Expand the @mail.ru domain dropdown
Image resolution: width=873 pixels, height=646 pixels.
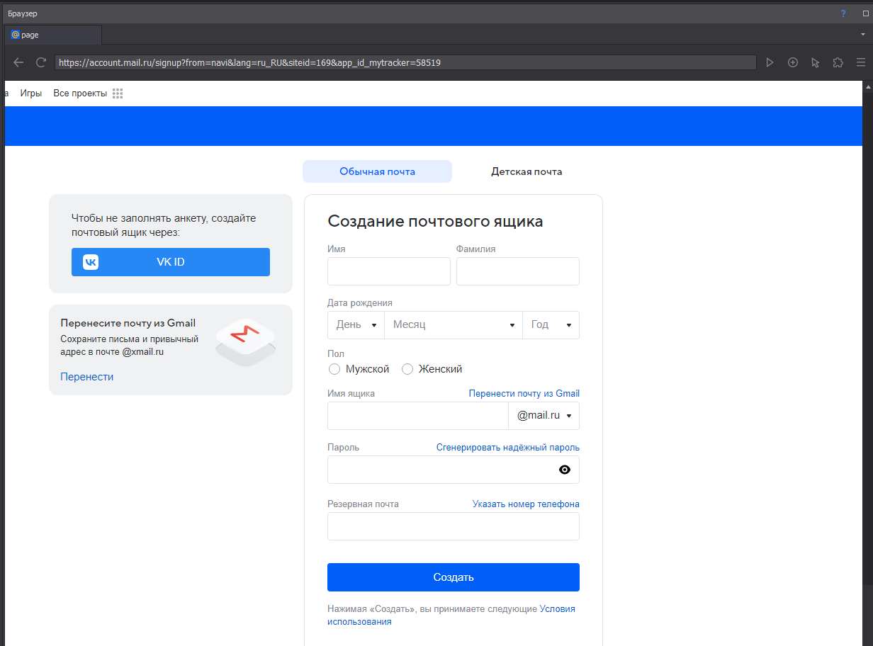pyautogui.click(x=544, y=416)
